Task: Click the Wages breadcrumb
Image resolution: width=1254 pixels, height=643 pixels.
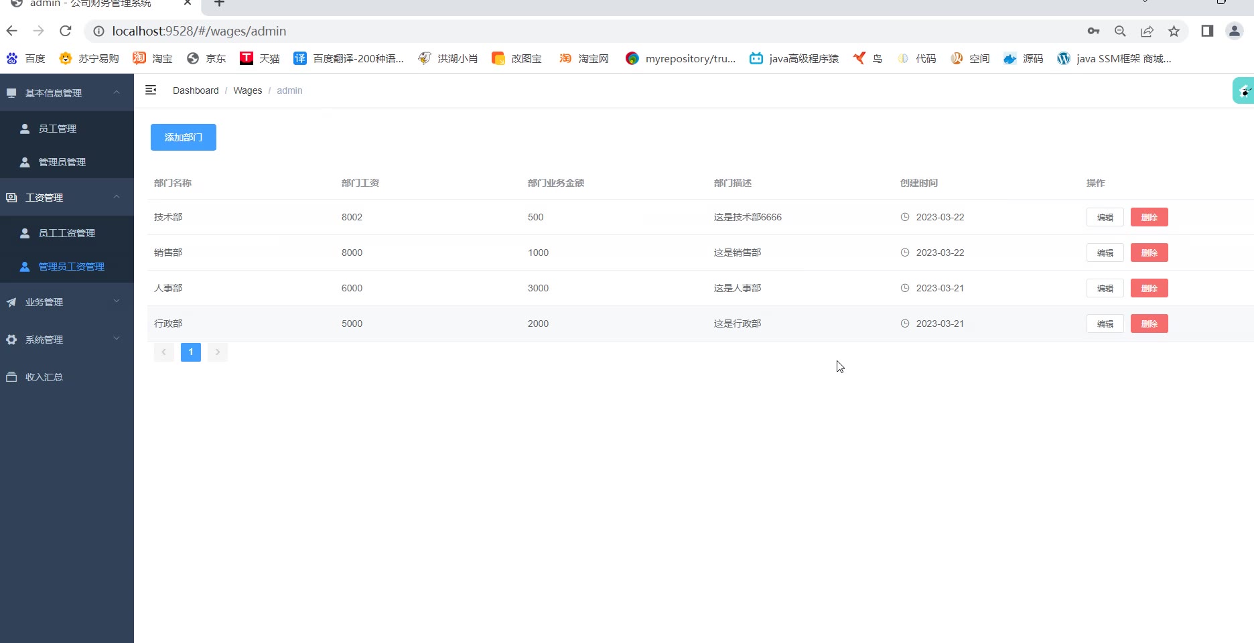Action: pyautogui.click(x=247, y=90)
